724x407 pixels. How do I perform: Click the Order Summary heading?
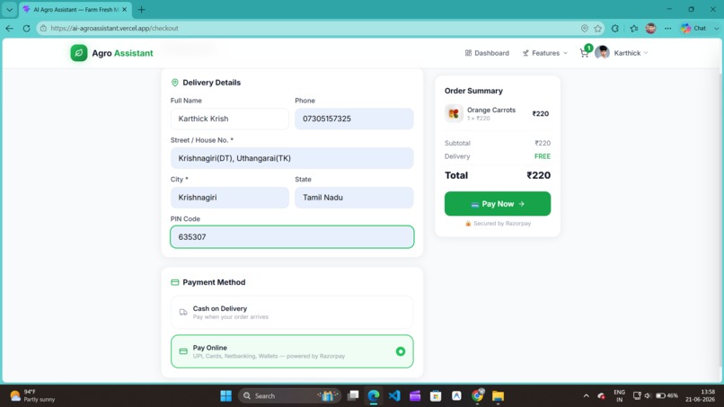(x=473, y=91)
